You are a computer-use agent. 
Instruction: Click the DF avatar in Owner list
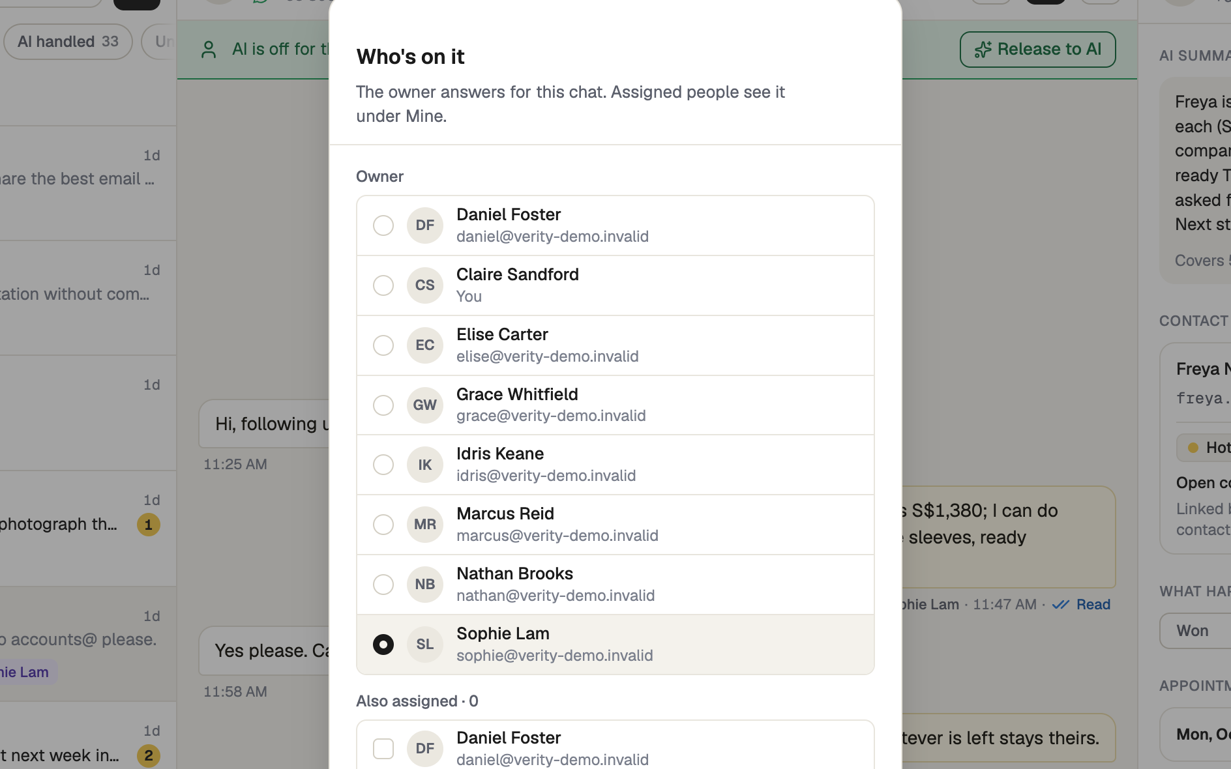pos(425,225)
